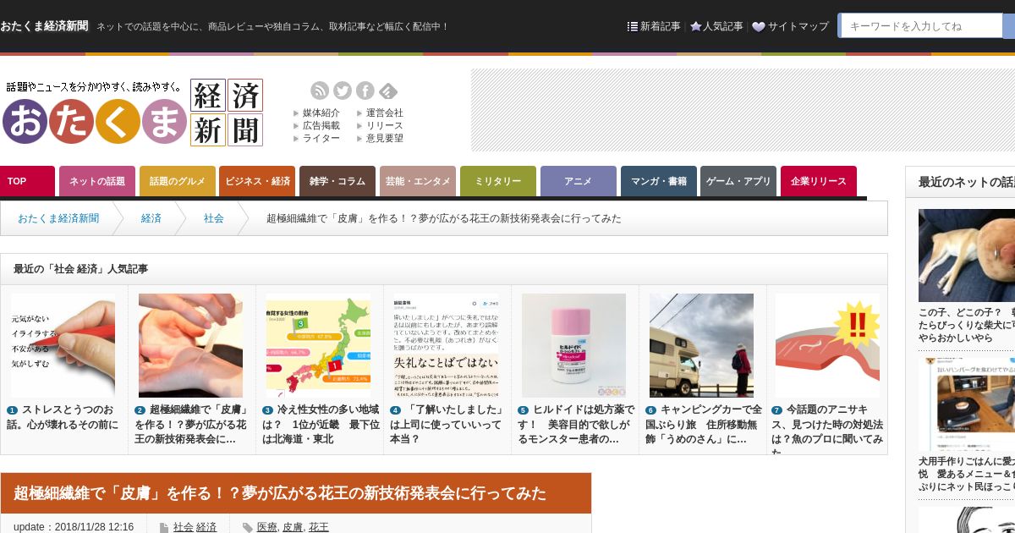Go to 社会 breadcrumb
This screenshot has height=533, width=1015.
(214, 218)
